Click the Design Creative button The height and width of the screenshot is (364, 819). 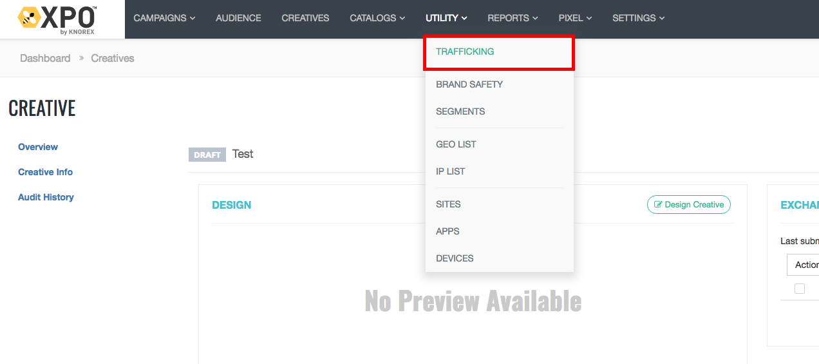(x=688, y=205)
